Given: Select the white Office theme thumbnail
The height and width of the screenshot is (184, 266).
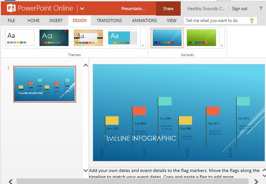Looking at the screenshot, I should tap(20, 38).
